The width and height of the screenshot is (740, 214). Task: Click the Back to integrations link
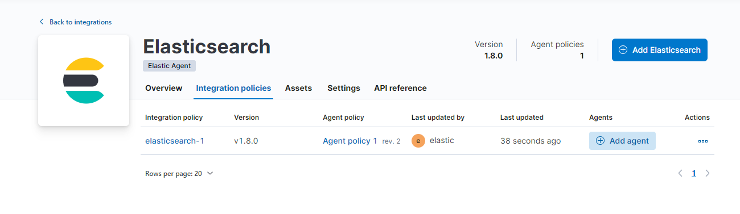(80, 22)
